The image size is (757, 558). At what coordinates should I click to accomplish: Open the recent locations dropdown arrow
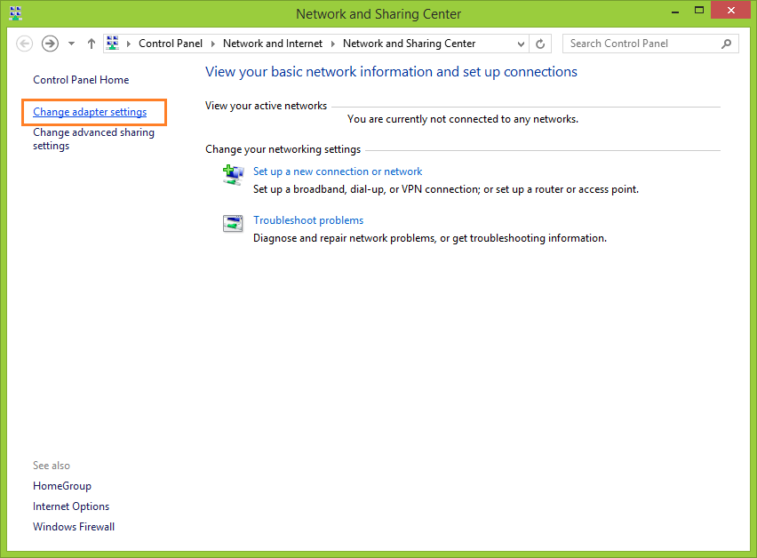(71, 44)
